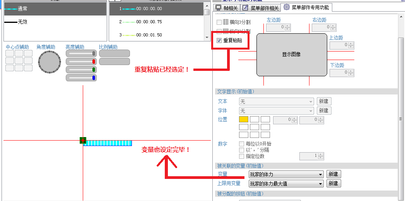Open the 上限用变量 dropdown

point(286,184)
